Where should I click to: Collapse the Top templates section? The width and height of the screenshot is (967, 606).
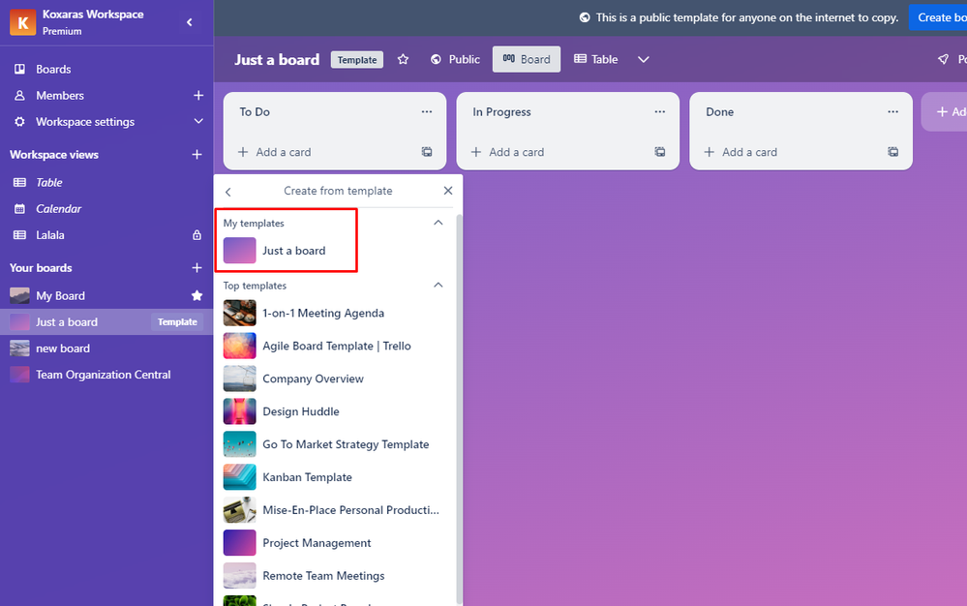438,285
